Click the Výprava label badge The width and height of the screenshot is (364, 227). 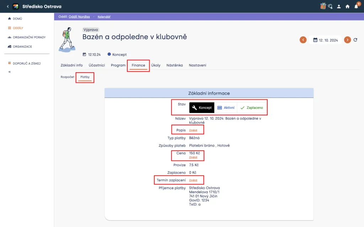(x=91, y=30)
